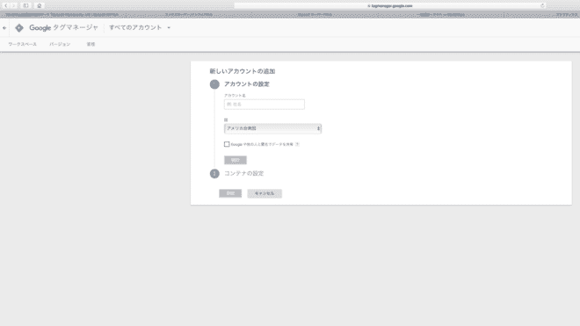The width and height of the screenshot is (580, 326).
Task: Click the アカウント名 text input field
Action: [x=265, y=105]
